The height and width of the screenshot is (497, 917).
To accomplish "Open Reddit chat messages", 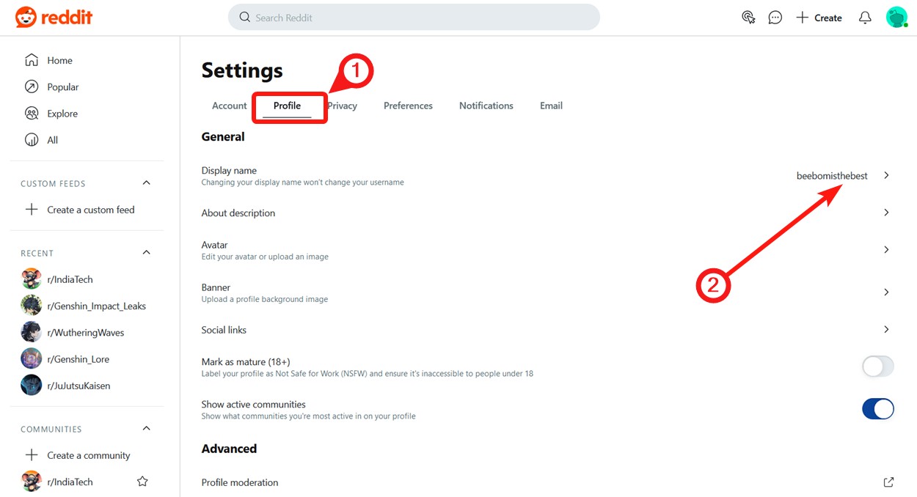I will click(775, 17).
